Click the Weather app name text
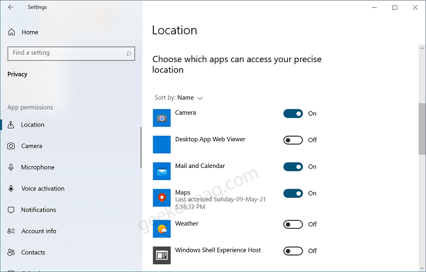The image size is (426, 272). click(x=187, y=223)
